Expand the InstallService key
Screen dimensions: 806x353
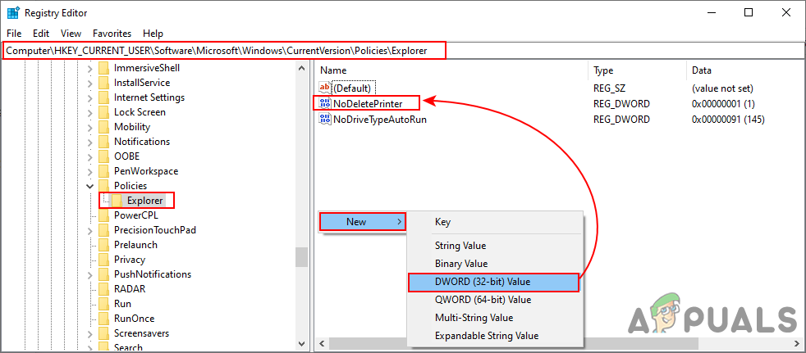(x=90, y=83)
